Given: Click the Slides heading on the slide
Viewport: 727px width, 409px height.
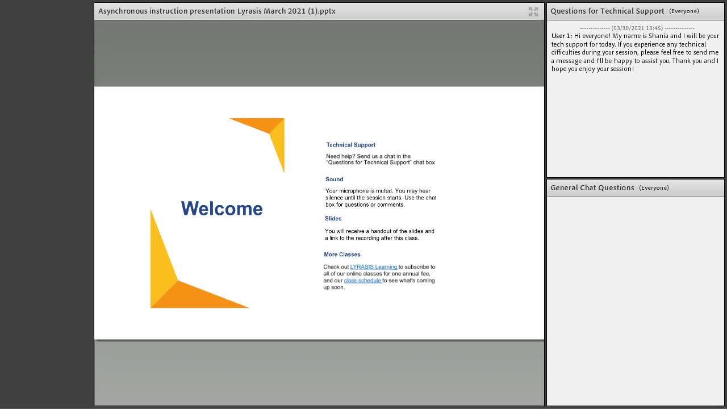Looking at the screenshot, I should pyautogui.click(x=333, y=219).
